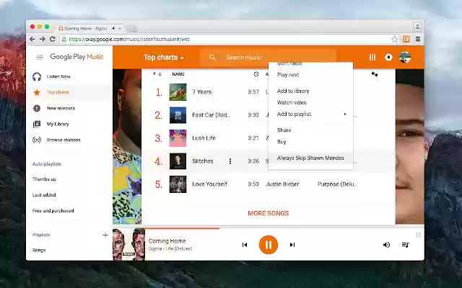This screenshot has height=288, width=462.
Task: Click the Purpose (Delu.. album name
Action: point(337,184)
